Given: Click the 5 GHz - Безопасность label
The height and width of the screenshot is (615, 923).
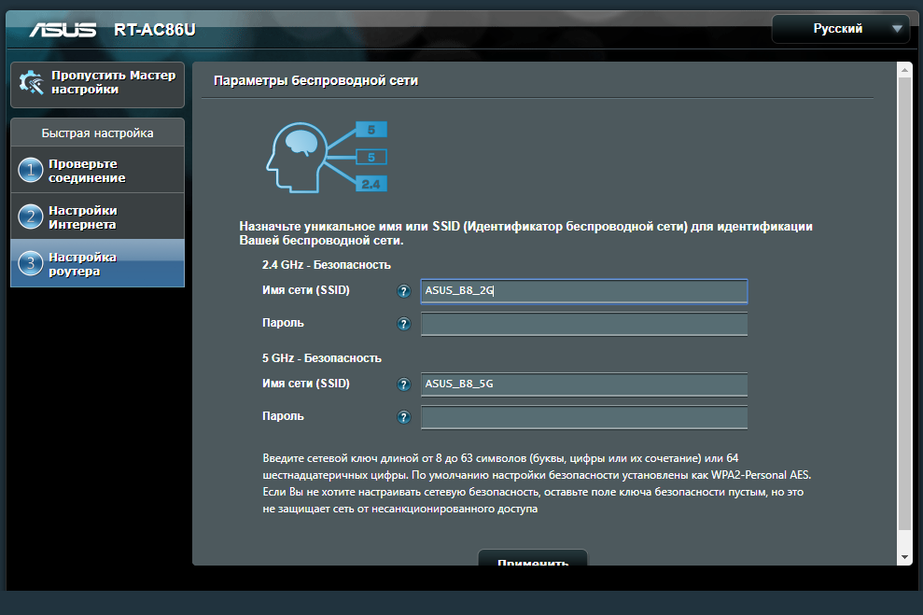Looking at the screenshot, I should (x=321, y=357).
